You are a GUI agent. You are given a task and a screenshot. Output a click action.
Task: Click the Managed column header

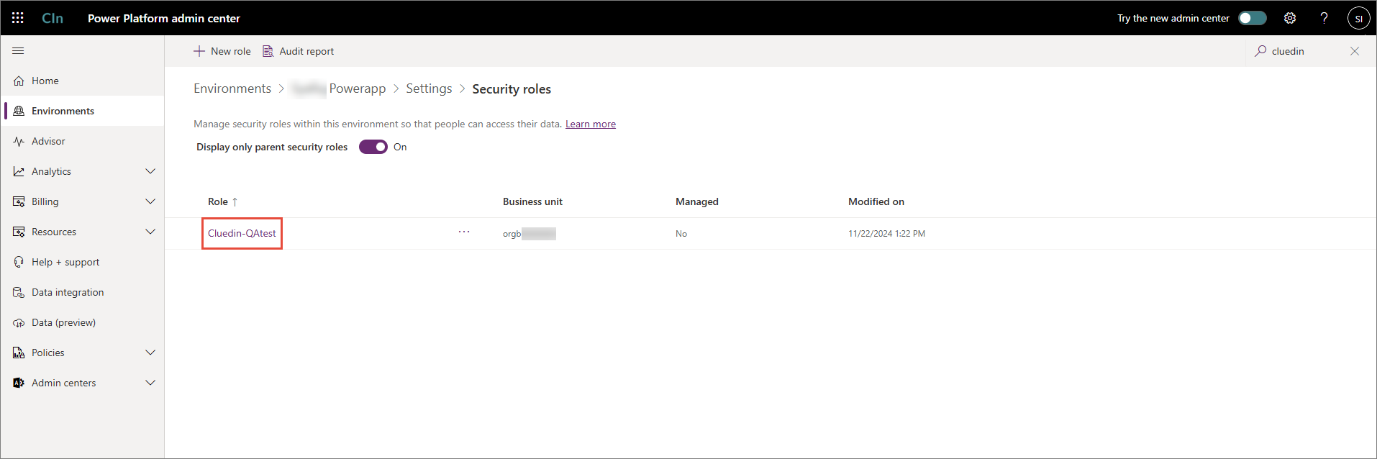pos(697,201)
